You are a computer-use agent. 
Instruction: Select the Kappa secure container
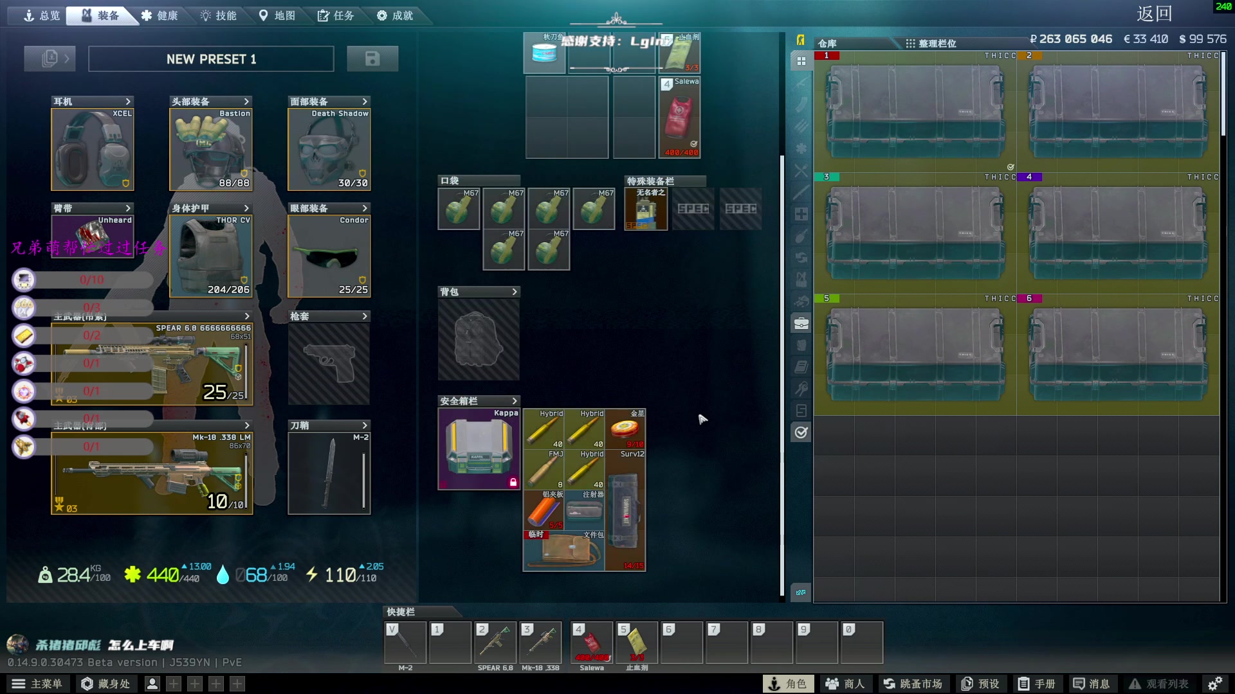click(x=479, y=449)
